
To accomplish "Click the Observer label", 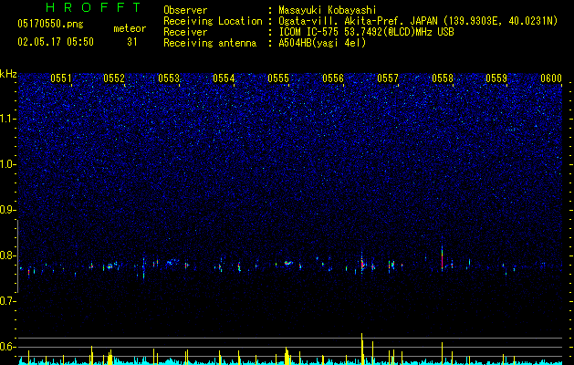I will point(185,10).
